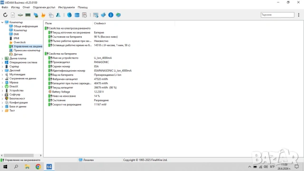Click the Търсене search field
Viewport: 304px width, 171px height.
pyautogui.click(x=277, y=15)
